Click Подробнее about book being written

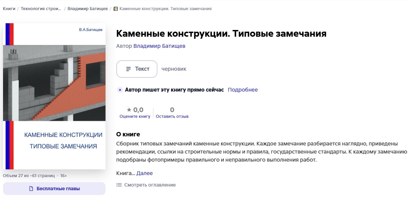243,90
